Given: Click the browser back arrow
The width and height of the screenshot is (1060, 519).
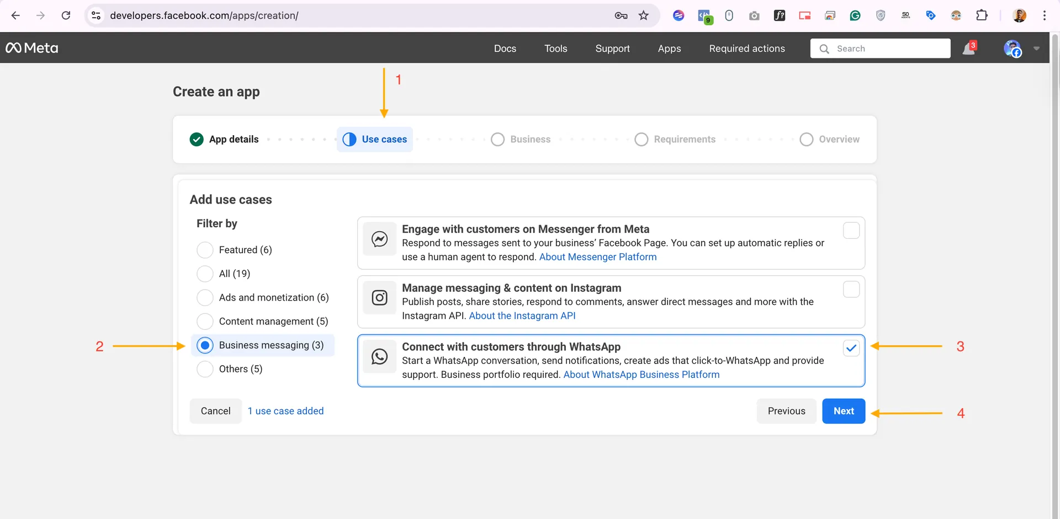Looking at the screenshot, I should (x=15, y=15).
